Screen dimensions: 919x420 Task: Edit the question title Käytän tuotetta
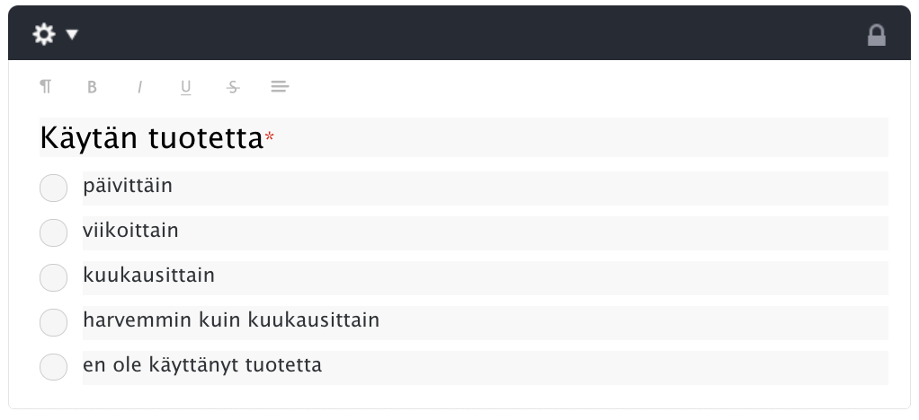[x=464, y=137]
